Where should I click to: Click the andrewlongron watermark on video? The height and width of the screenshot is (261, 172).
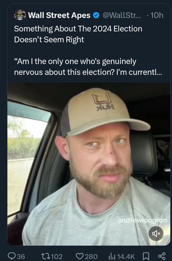click(142, 220)
